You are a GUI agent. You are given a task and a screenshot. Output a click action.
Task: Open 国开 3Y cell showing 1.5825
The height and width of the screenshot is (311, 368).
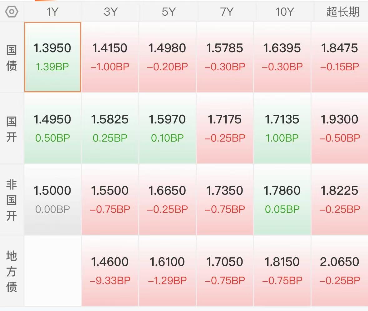pyautogui.click(x=110, y=128)
